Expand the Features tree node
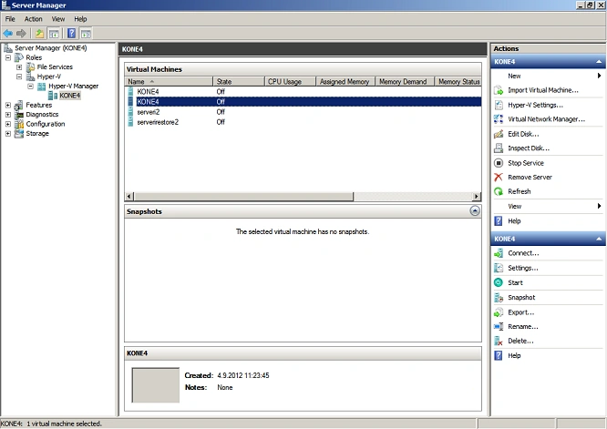The image size is (607, 429). 8,105
